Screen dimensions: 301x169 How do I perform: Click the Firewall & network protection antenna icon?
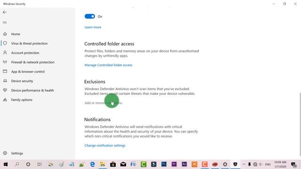pyautogui.click(x=5, y=62)
